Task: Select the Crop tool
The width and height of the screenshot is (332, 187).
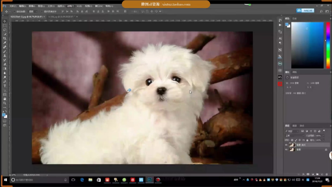Action: 5,39
